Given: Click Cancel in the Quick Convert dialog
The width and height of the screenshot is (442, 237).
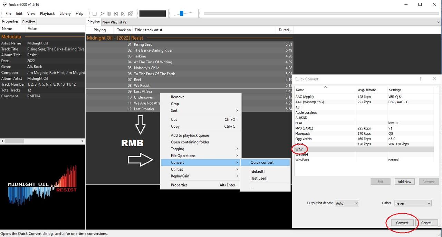Looking at the screenshot, I should click(x=426, y=223).
